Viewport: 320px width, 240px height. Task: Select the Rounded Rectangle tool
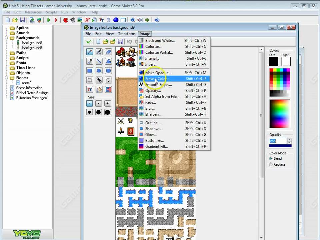click(x=108, y=71)
